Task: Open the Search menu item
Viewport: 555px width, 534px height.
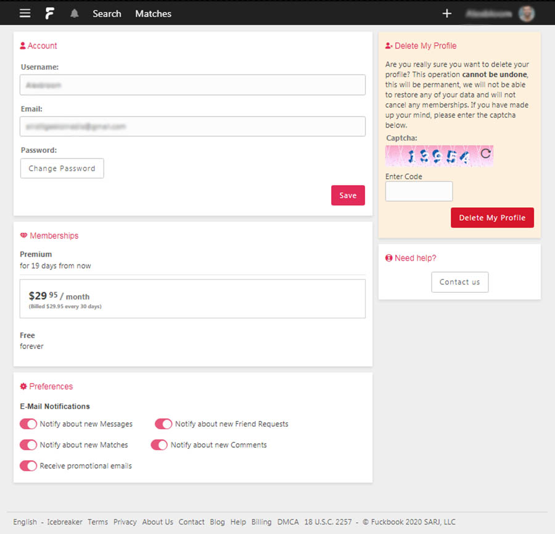Action: tap(107, 14)
